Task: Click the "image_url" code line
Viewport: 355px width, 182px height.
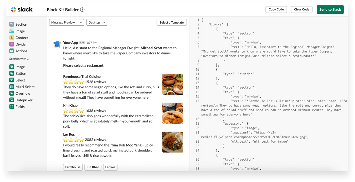Action: (x=255, y=135)
